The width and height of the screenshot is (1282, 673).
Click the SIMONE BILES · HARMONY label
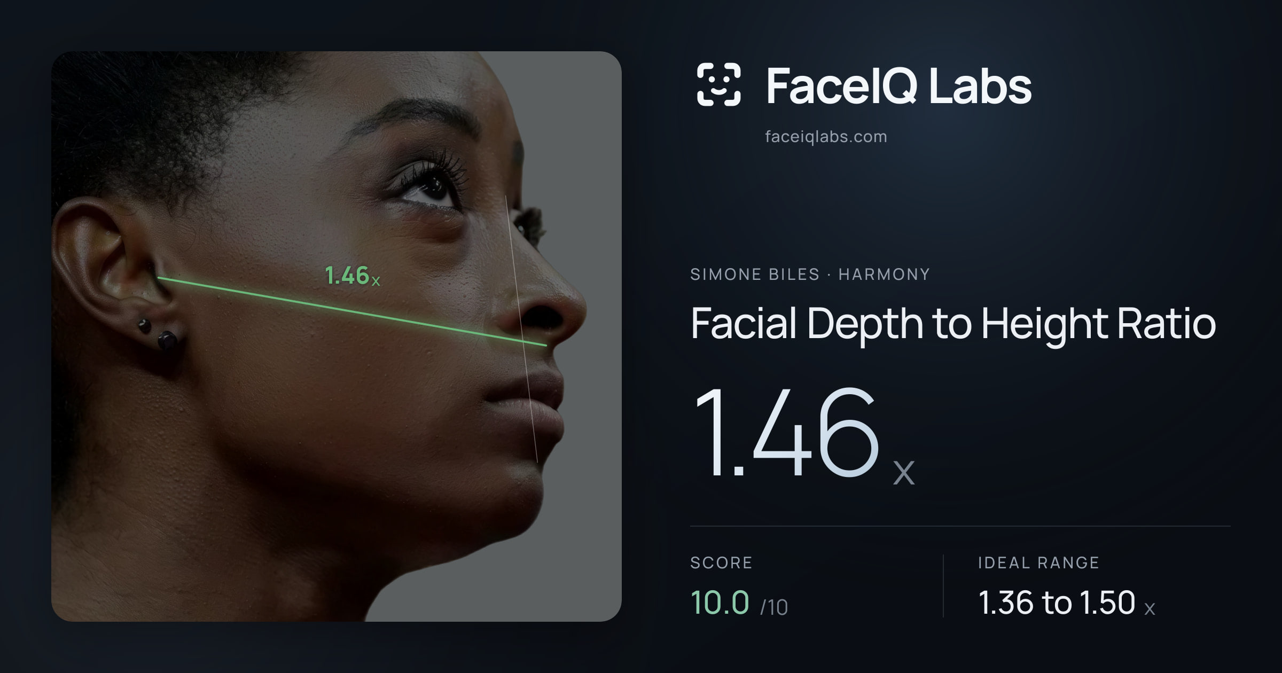pos(810,274)
